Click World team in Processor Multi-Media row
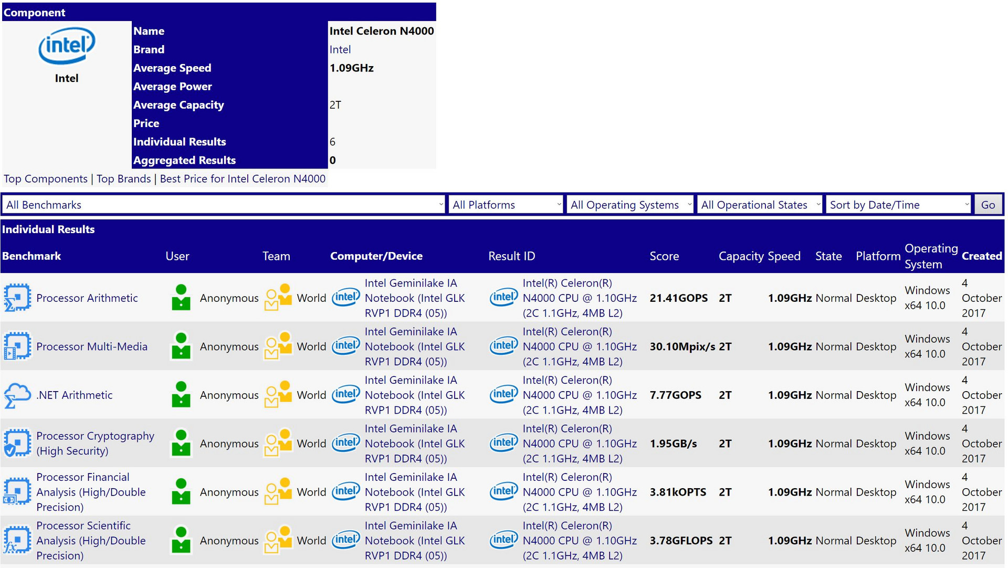This screenshot has height=568, width=1008. pyautogui.click(x=311, y=346)
